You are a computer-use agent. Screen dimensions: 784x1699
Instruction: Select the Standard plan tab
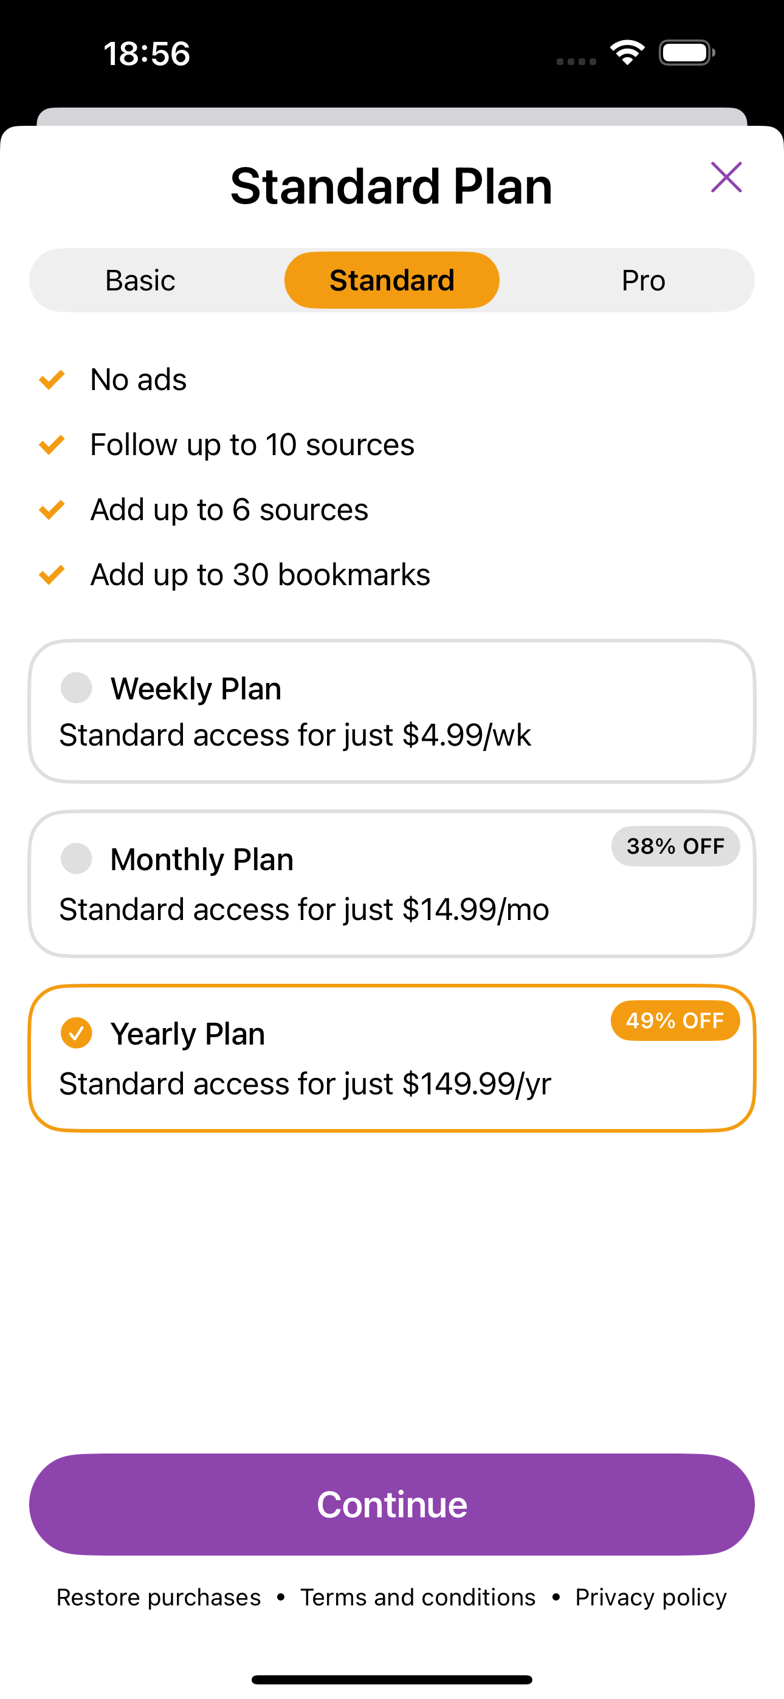391,280
